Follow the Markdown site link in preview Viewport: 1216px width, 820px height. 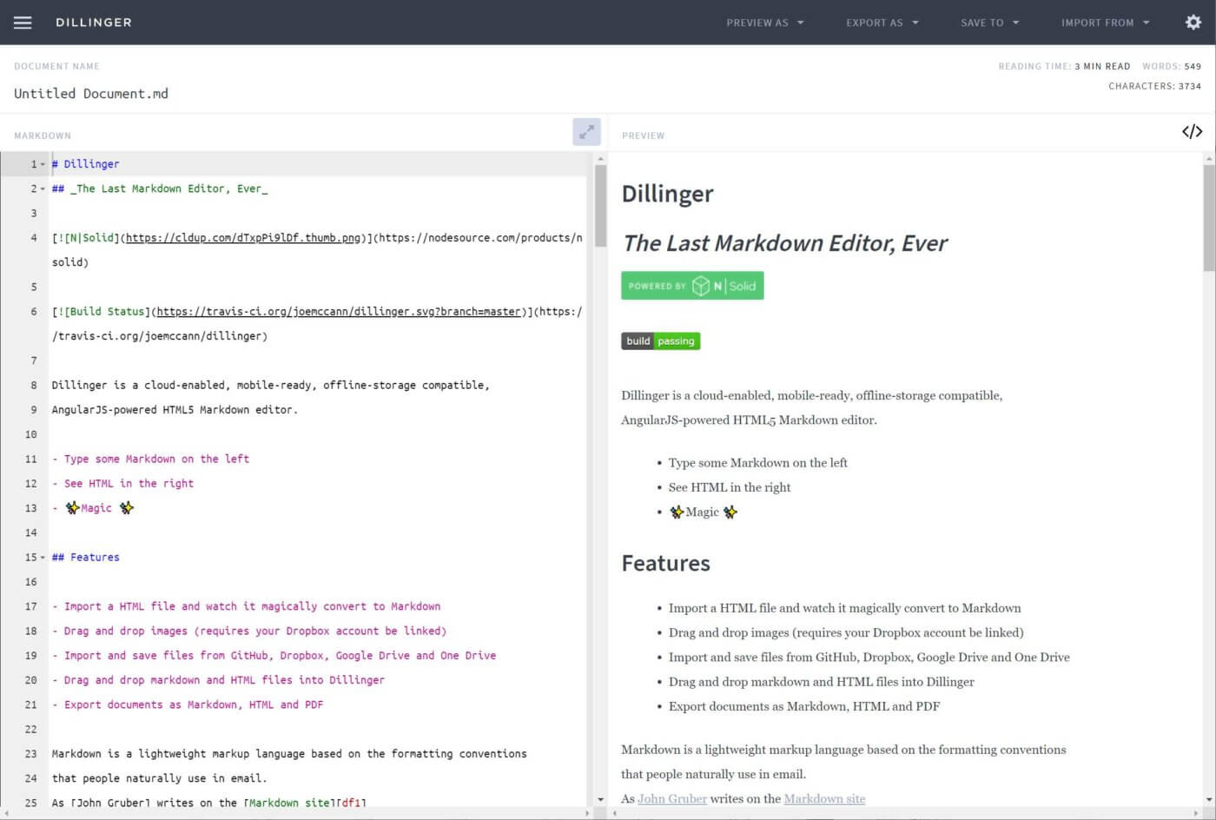[824, 798]
